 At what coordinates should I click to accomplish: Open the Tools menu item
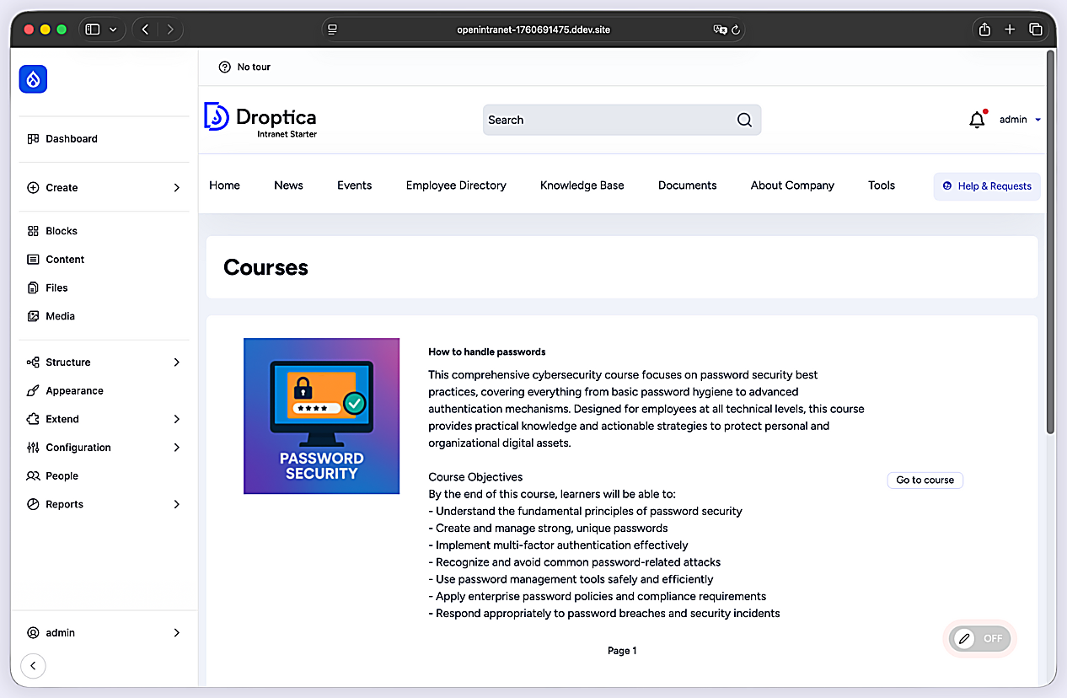pos(882,185)
